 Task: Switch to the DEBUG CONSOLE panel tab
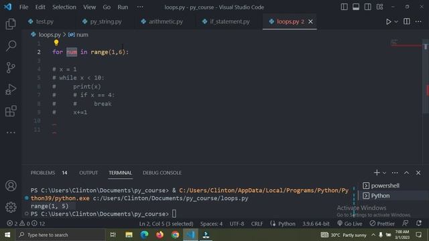(x=162, y=173)
